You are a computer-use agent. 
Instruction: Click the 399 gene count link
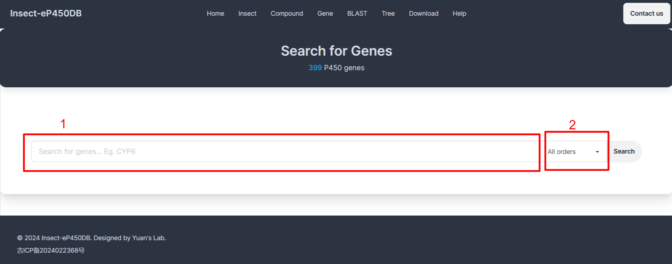pos(315,68)
